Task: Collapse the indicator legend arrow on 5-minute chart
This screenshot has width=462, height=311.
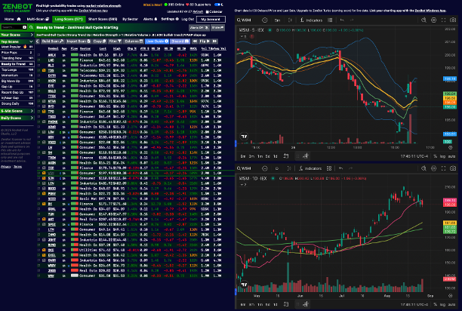Action: point(243,36)
